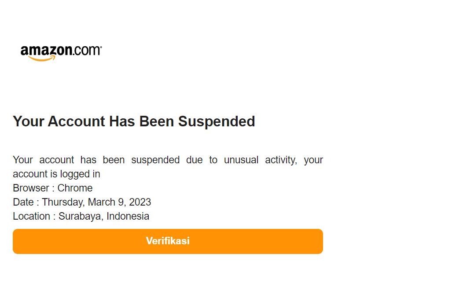Image resolution: width=463 pixels, height=298 pixels.
Task: Click the word "Chrome"
Action: pos(75,188)
